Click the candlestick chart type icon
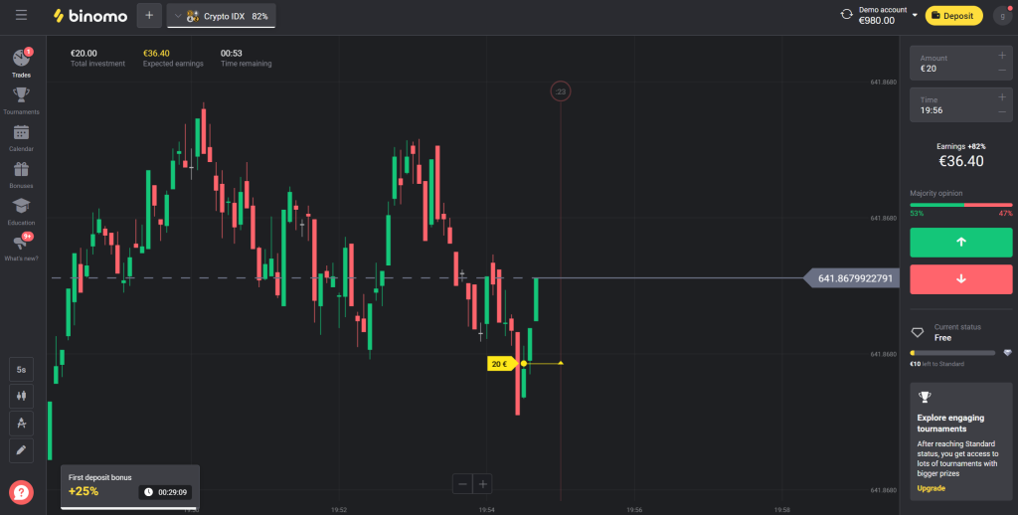Image resolution: width=1018 pixels, height=515 pixels. 22,396
